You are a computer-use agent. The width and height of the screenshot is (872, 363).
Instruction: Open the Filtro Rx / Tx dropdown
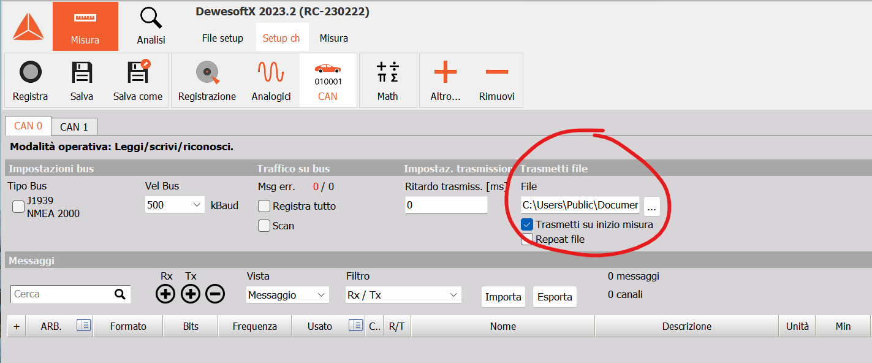[403, 295]
